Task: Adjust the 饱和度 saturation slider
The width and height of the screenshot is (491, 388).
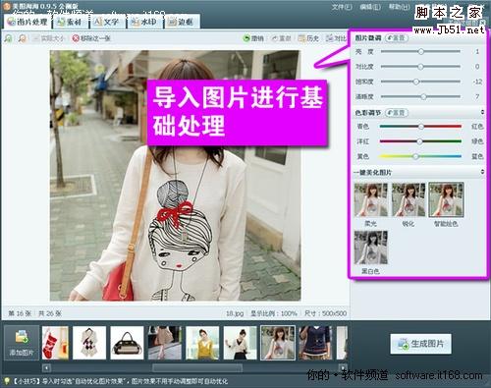Action: [x=420, y=82]
